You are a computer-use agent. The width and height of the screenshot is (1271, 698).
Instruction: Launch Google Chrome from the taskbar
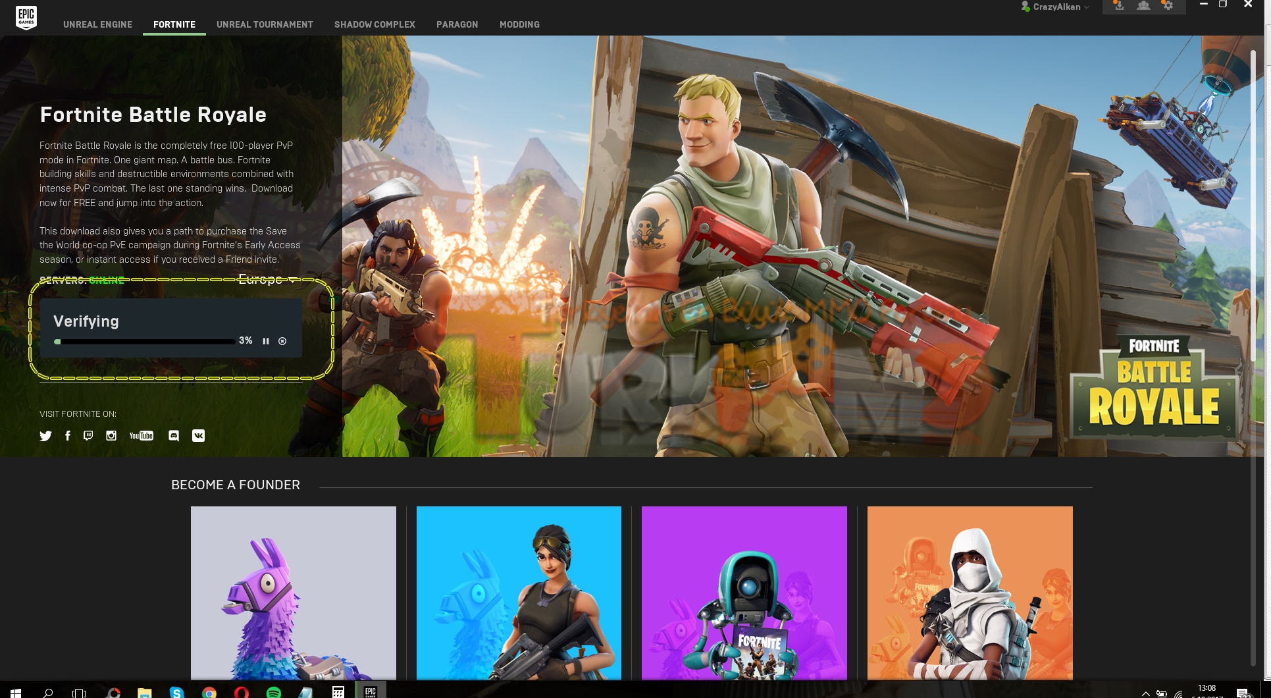[209, 692]
